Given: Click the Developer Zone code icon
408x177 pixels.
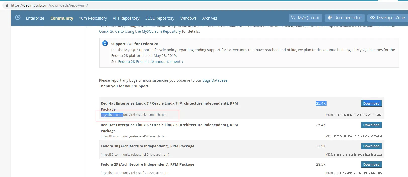Looking at the screenshot, I should tap(372, 18).
